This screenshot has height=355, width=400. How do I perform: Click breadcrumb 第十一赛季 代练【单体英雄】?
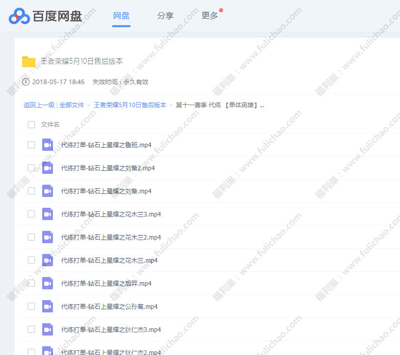tap(220, 105)
